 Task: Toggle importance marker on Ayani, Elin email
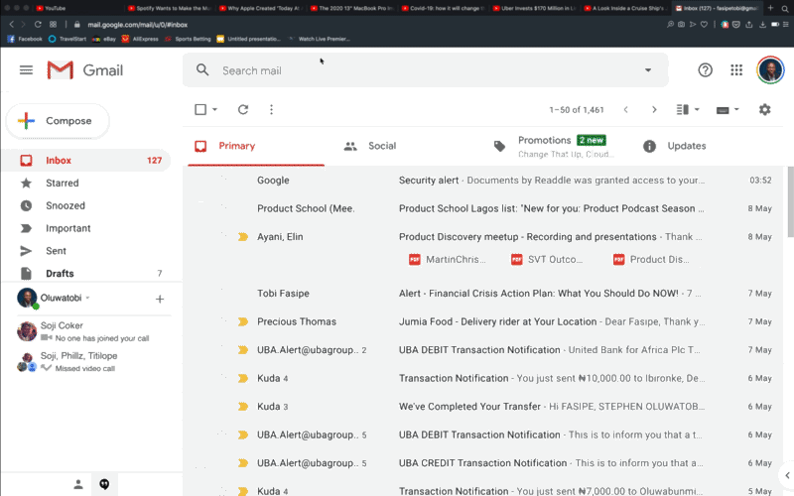(x=243, y=236)
